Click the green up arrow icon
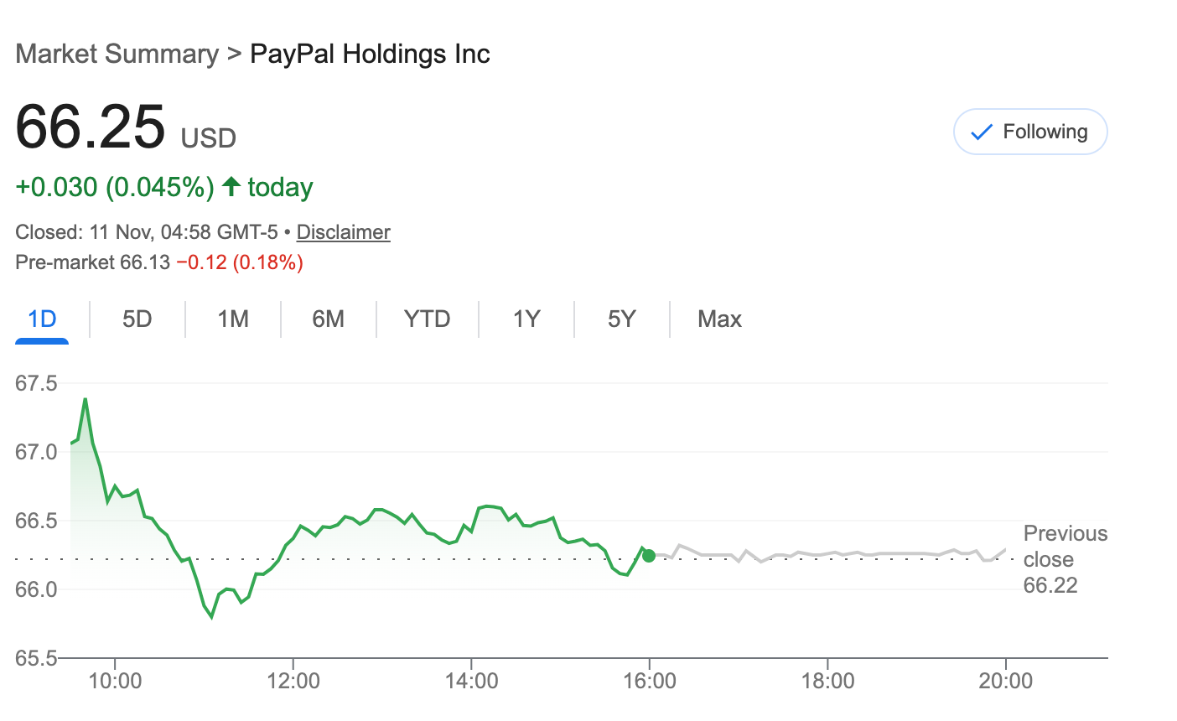1177x721 pixels. (x=231, y=186)
